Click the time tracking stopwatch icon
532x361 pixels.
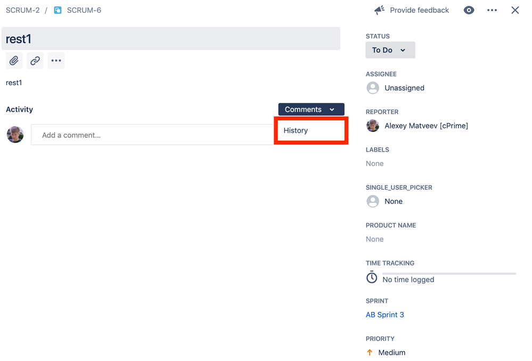[x=372, y=277]
